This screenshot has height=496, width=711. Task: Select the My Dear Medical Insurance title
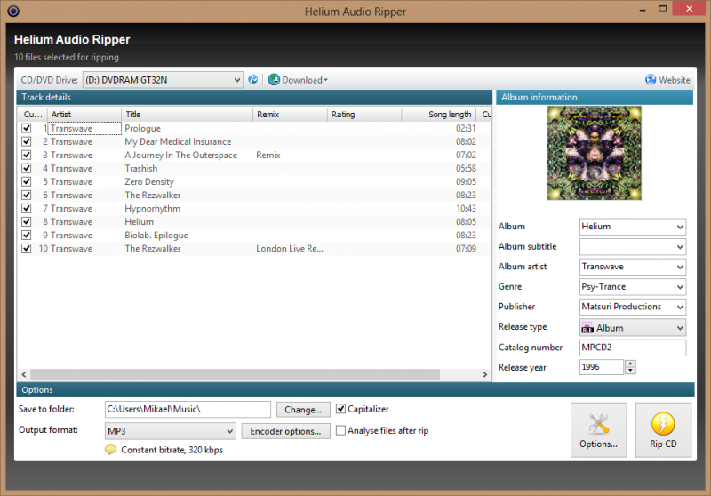(x=178, y=142)
